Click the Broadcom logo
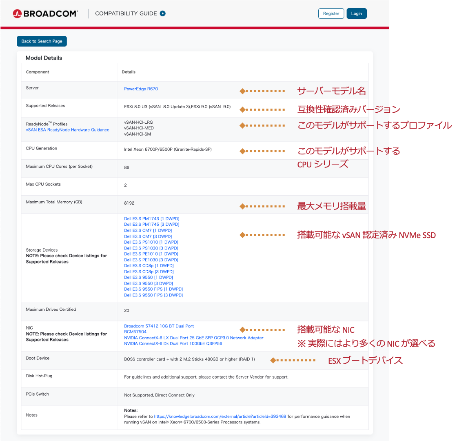This screenshot has width=457, height=441. 45,13
